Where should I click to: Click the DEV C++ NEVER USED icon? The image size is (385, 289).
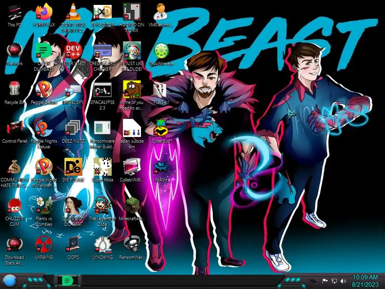click(x=73, y=51)
